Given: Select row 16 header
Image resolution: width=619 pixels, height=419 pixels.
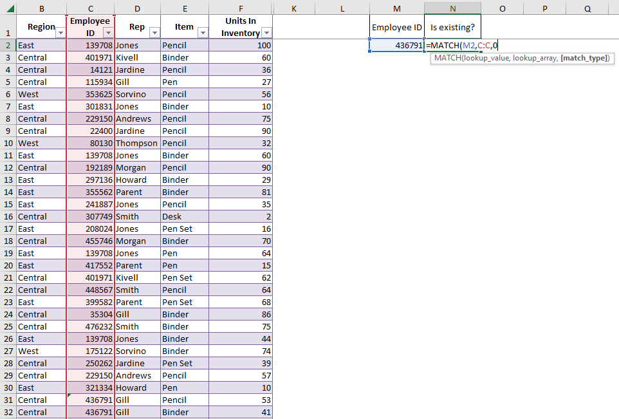Looking at the screenshot, I should (x=8, y=216).
